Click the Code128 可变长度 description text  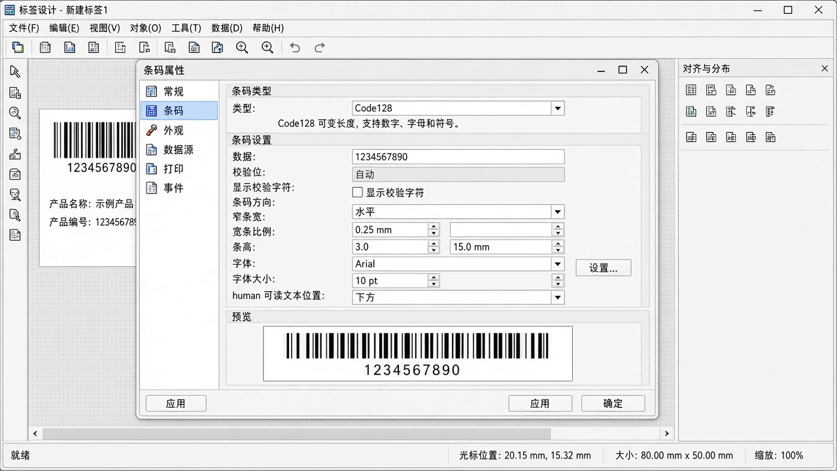[x=369, y=124]
